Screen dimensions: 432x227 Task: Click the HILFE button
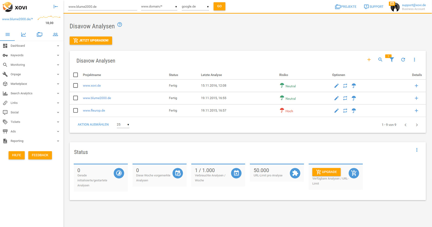(16, 155)
